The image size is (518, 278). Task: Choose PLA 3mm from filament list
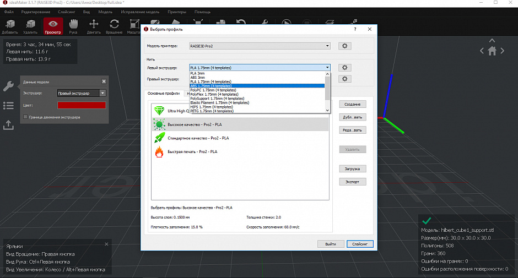pyautogui.click(x=257, y=73)
